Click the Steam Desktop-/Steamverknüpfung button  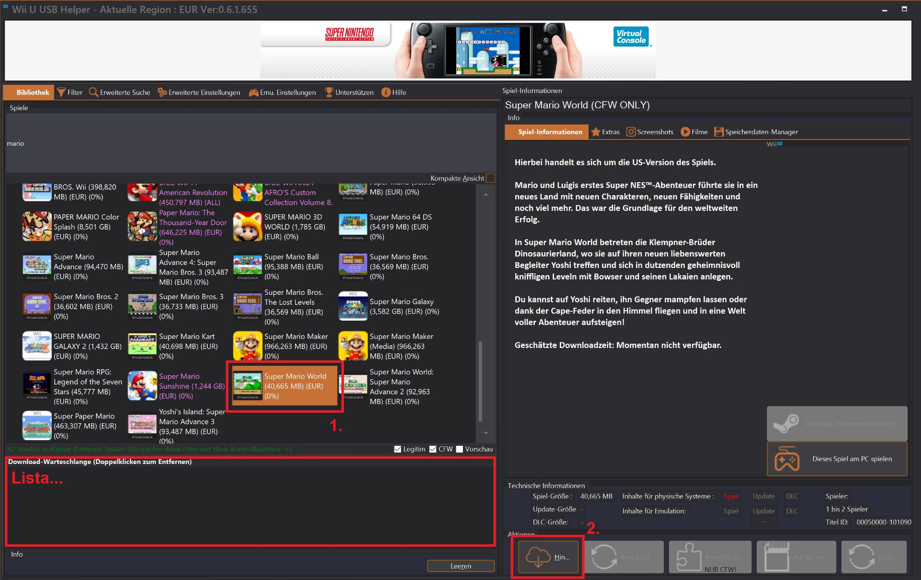pyautogui.click(x=837, y=424)
